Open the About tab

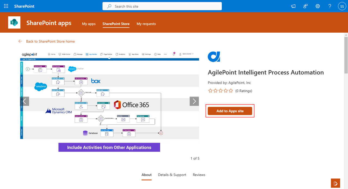147,175
